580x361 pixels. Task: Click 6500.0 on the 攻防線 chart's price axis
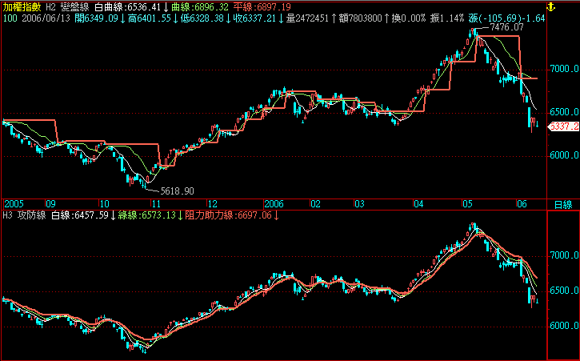click(x=564, y=291)
